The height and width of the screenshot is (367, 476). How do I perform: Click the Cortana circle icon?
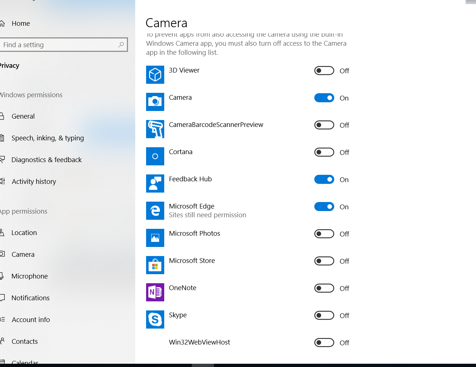tap(155, 156)
